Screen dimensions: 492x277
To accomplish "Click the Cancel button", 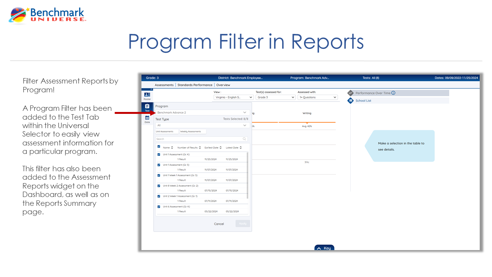I will click(x=219, y=224).
